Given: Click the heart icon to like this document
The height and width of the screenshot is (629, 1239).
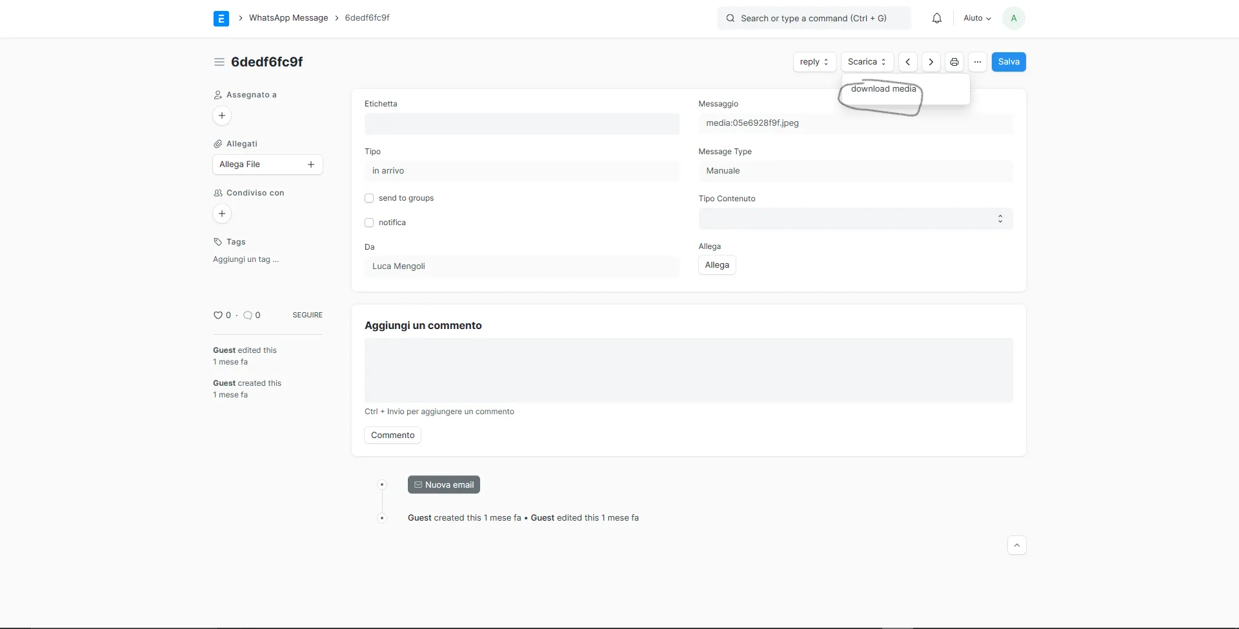Looking at the screenshot, I should [x=217, y=315].
